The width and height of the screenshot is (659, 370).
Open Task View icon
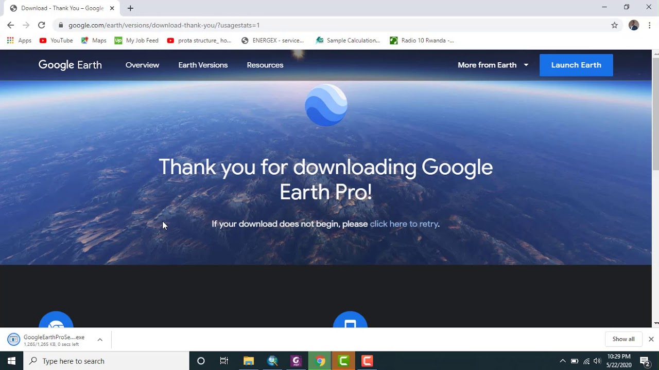pyautogui.click(x=224, y=361)
